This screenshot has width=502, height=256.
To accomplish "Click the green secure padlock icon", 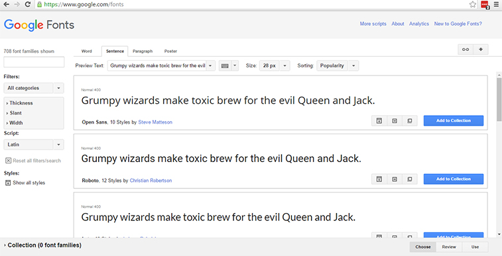I will click(x=39, y=5).
